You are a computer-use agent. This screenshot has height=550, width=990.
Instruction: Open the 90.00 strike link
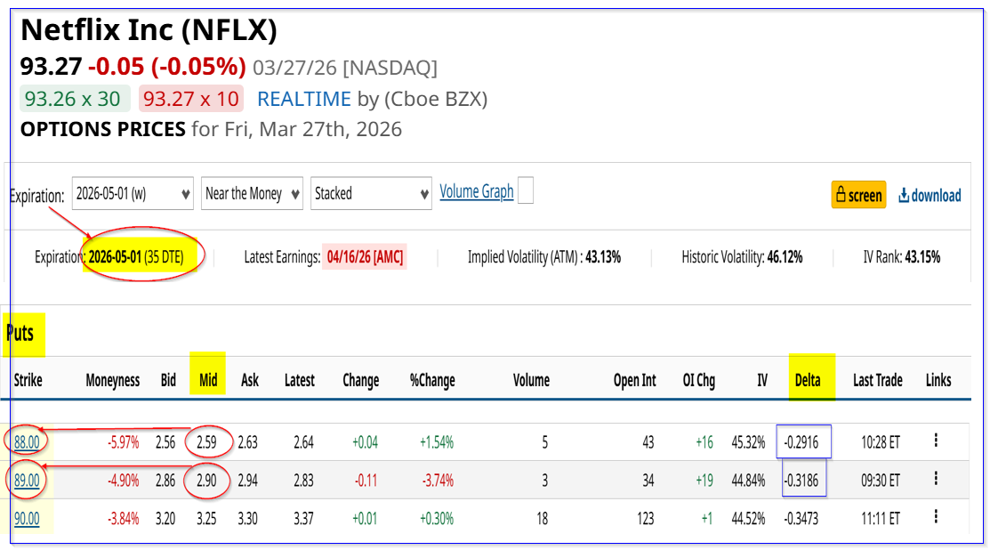27,519
